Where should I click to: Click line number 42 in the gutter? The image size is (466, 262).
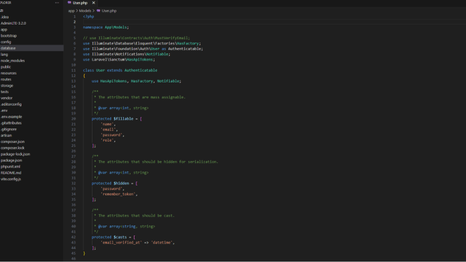73,237
